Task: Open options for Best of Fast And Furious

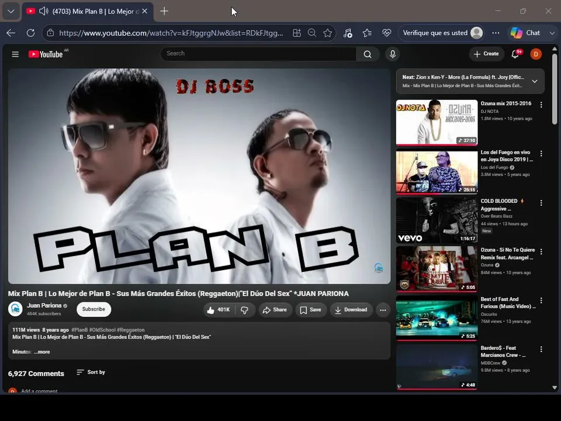Action: [x=541, y=301]
